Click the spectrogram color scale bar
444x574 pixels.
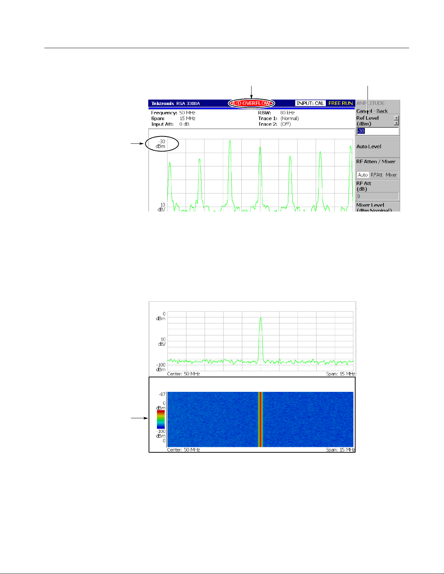161,419
